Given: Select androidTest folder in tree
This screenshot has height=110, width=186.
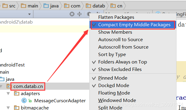Looking at the screenshot, I should (x=12, y=65).
